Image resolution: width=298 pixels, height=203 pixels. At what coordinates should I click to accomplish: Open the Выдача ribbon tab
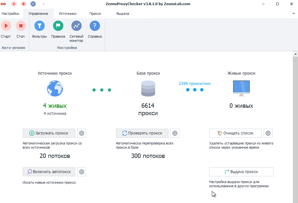(x=122, y=14)
